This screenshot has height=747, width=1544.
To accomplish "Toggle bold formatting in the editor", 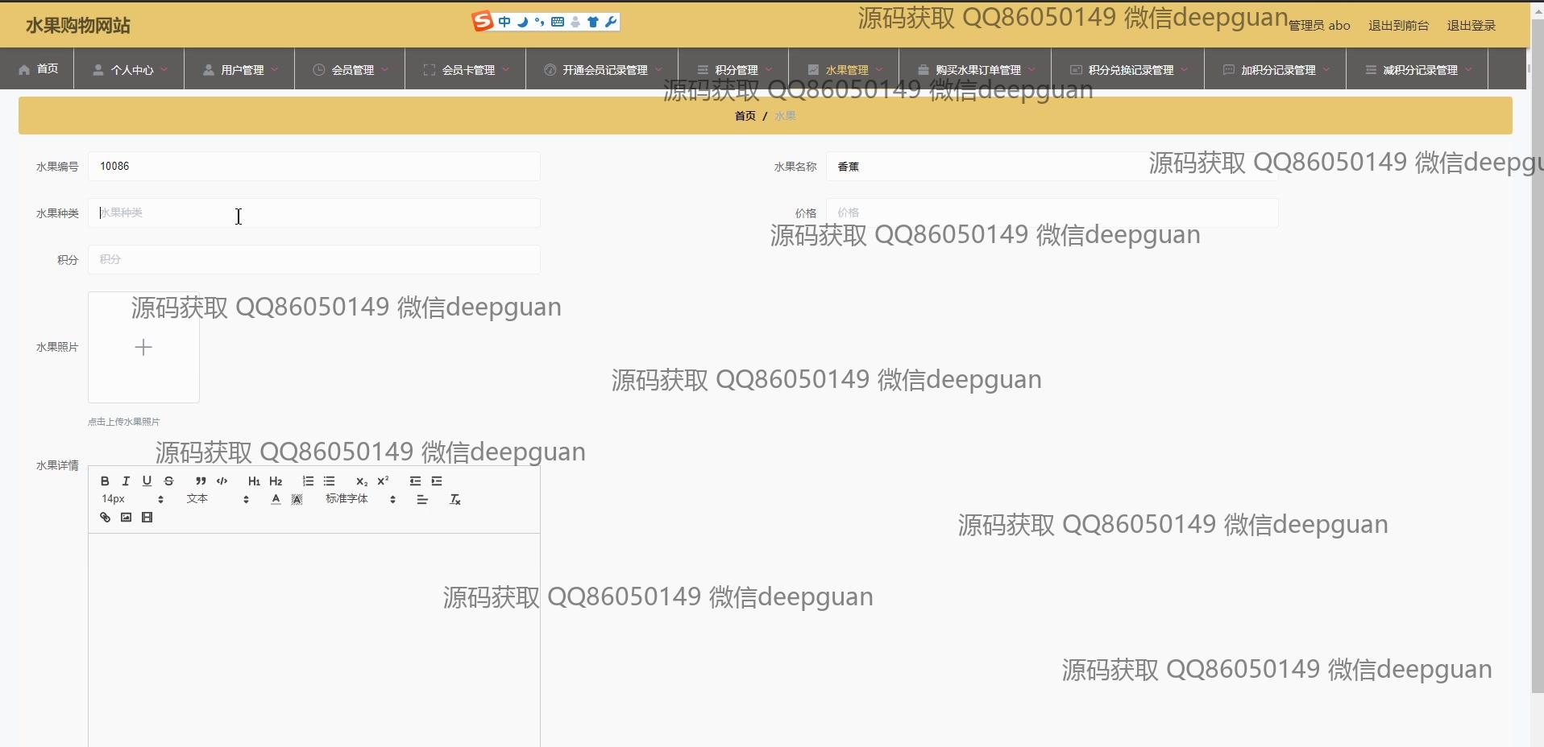I will click(x=105, y=481).
